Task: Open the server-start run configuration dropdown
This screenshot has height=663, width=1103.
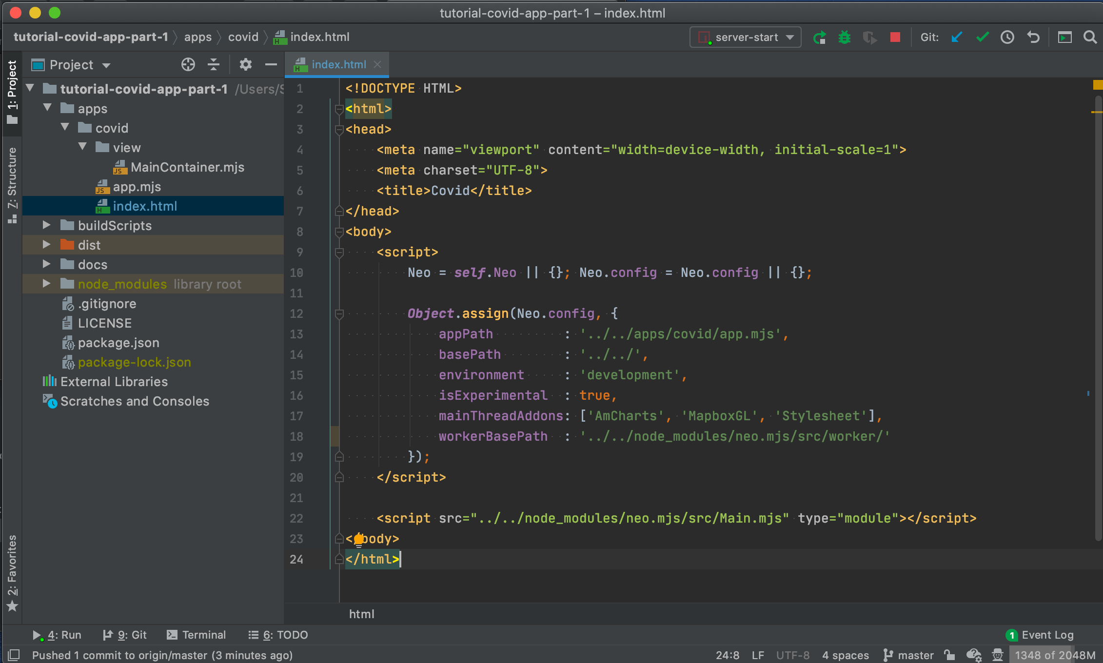Action: [x=790, y=37]
